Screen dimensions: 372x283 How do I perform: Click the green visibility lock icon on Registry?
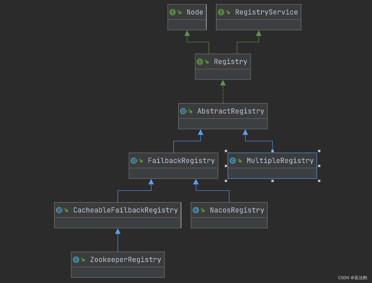click(x=207, y=62)
